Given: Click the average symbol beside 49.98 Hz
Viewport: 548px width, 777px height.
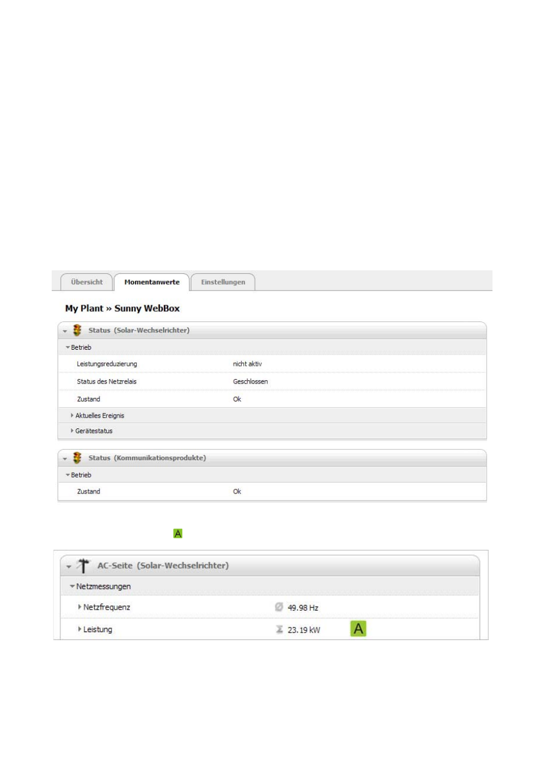Looking at the screenshot, I should coord(279,607).
